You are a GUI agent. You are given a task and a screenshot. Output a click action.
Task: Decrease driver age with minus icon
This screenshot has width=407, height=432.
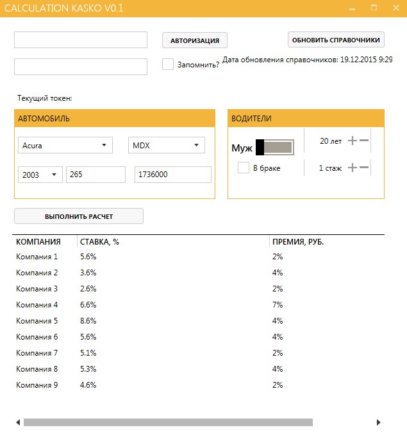coord(364,141)
